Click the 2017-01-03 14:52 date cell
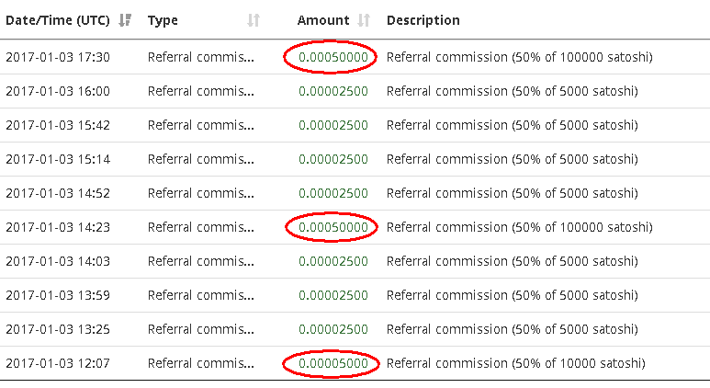Screen dimensions: 710x388 pos(58,193)
